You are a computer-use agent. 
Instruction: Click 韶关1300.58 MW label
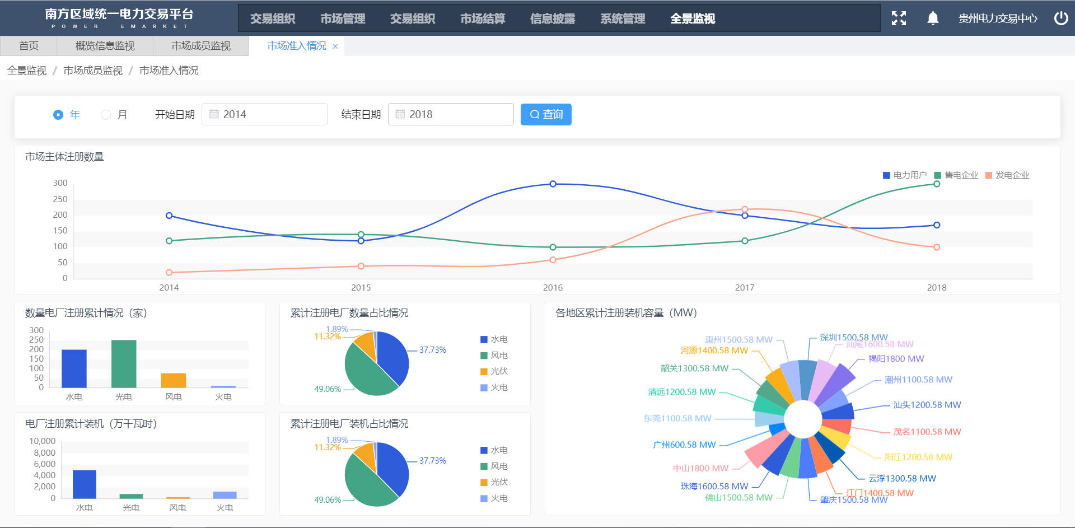click(695, 368)
